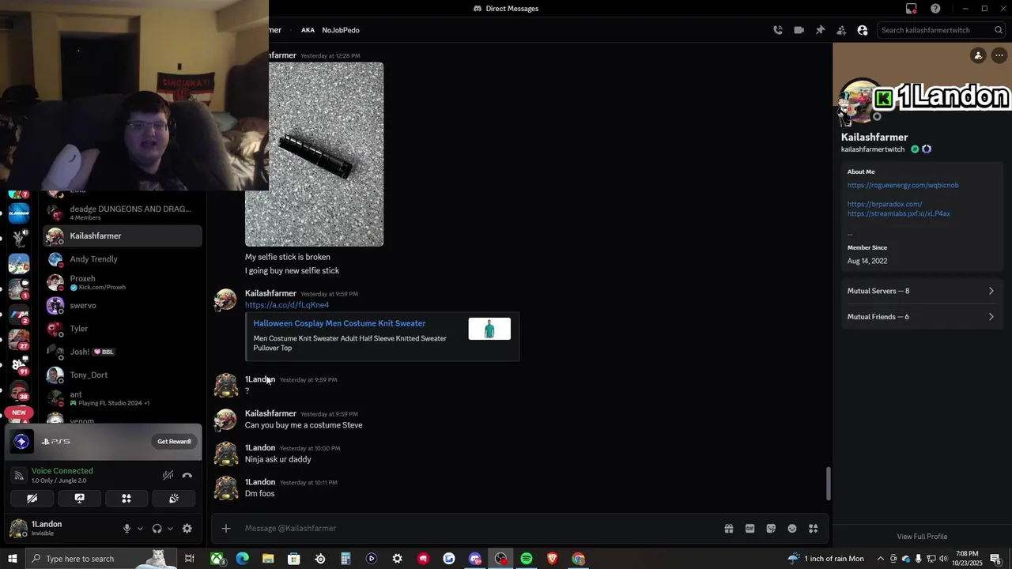Open the Josh! BBL DM
Screen dimensions: 1012x569
[123, 352]
